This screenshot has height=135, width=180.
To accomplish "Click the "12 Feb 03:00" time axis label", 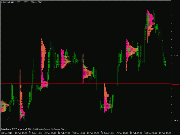I will [x=50, y=133].
